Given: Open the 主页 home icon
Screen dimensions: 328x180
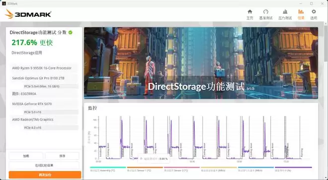Looking at the screenshot, I should point(250,14).
